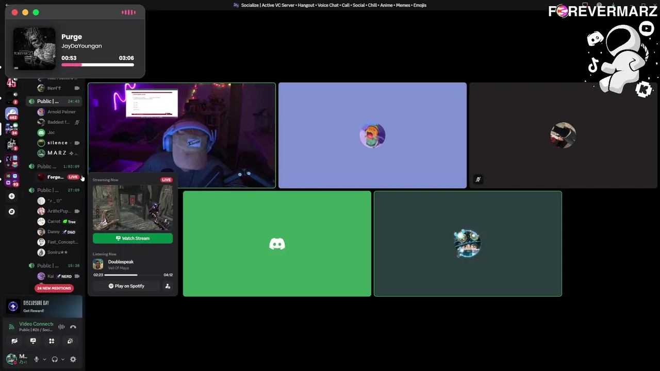Click the red LIVE badge in the stream popup
This screenshot has width=660, height=371.
pos(166,180)
